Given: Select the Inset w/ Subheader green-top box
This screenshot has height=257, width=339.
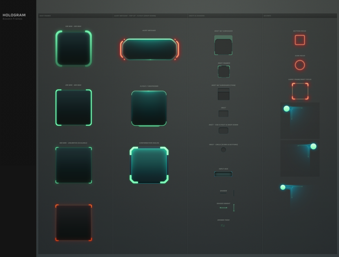Looking at the screenshot, I should click(x=223, y=45).
